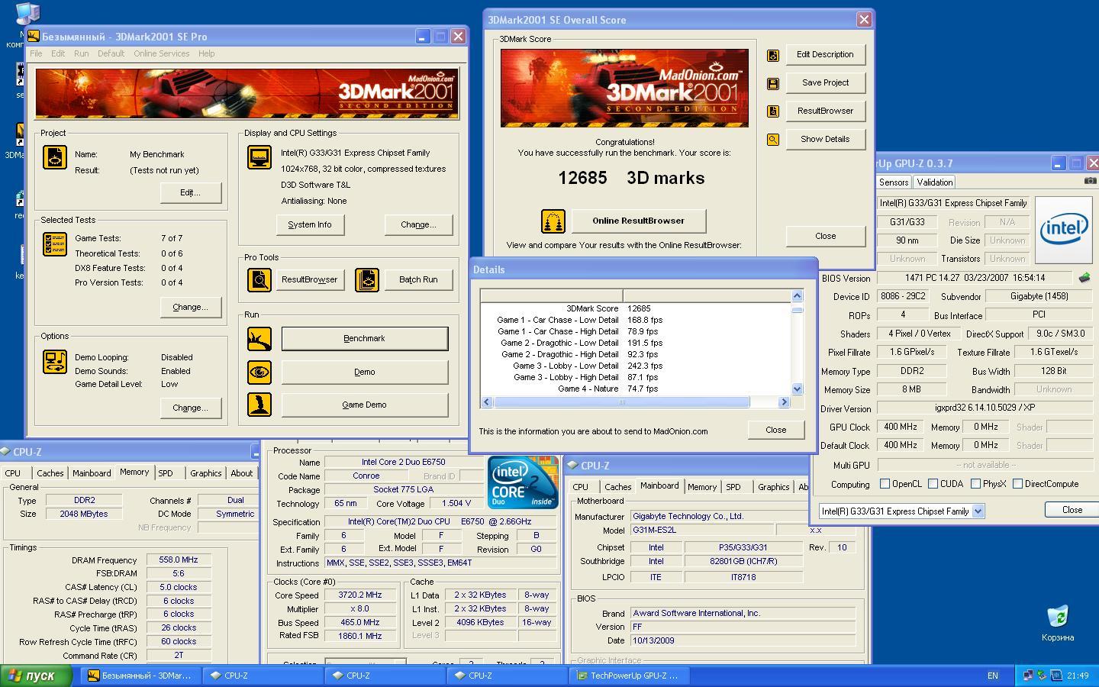The image size is (1099, 687).
Task: Click the Project icon in 3DMark main window
Action: (55, 157)
